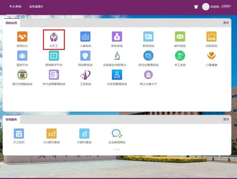
Task: Open the 企业微信绑定 chat icon
Action: pos(117,134)
